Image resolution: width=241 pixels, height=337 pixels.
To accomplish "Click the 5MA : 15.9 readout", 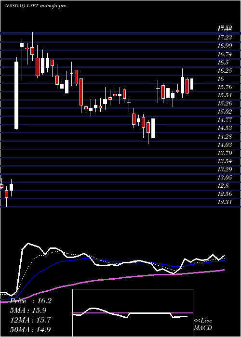I will tap(28, 311).
